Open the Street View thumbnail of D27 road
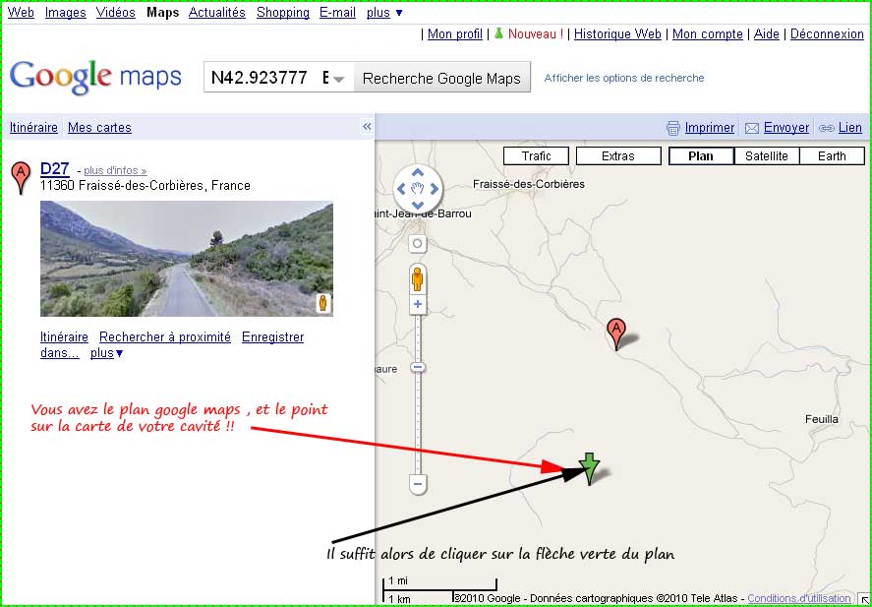Screen dimensions: 872x607 (187, 259)
